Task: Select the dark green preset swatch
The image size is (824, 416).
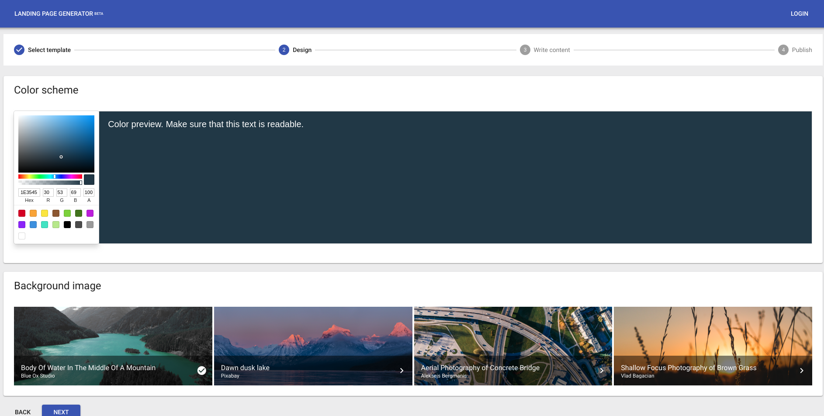Action: [x=79, y=213]
